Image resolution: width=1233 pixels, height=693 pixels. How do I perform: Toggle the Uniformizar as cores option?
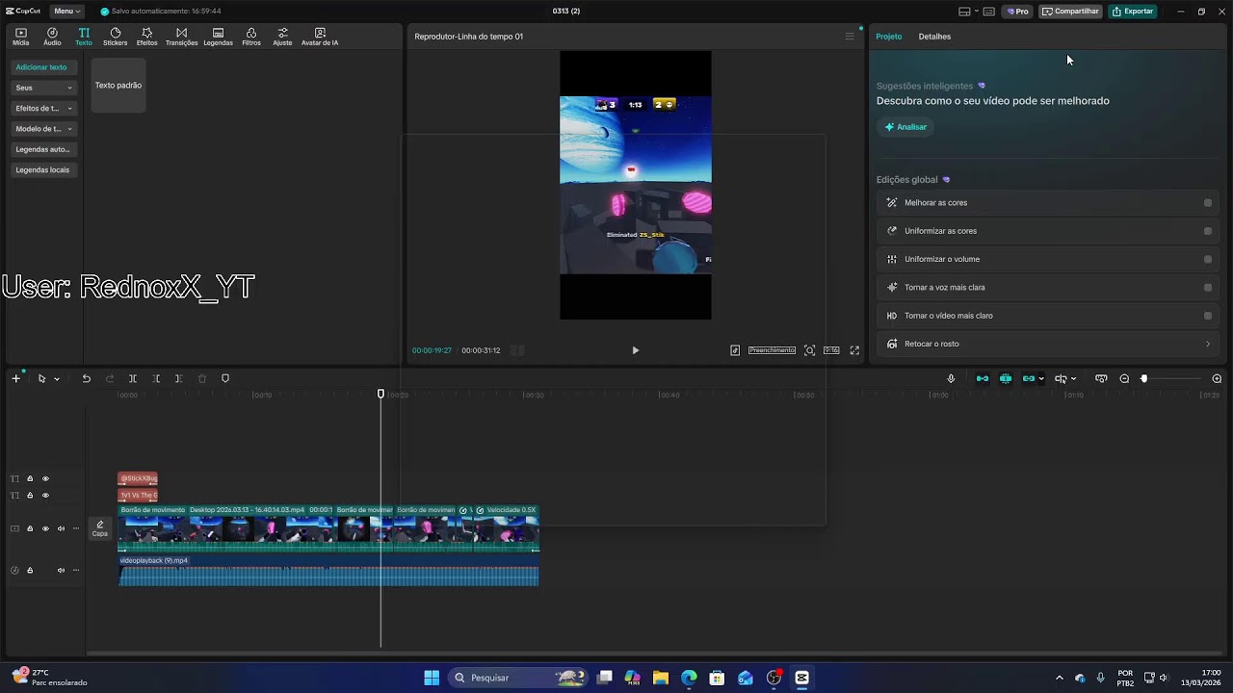(1208, 231)
